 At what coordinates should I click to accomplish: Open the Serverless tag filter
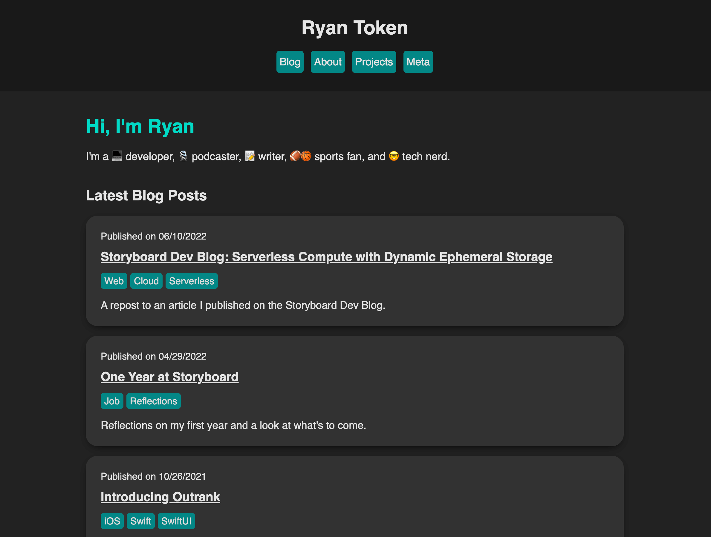(x=192, y=281)
